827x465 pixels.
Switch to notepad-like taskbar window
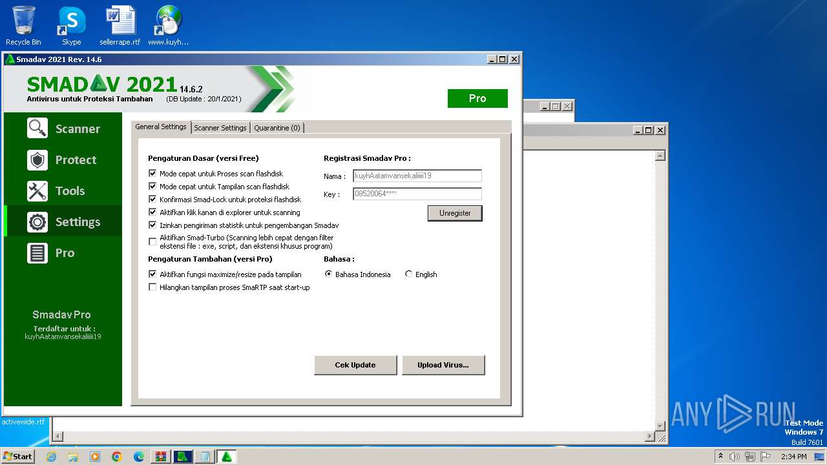pos(205,457)
